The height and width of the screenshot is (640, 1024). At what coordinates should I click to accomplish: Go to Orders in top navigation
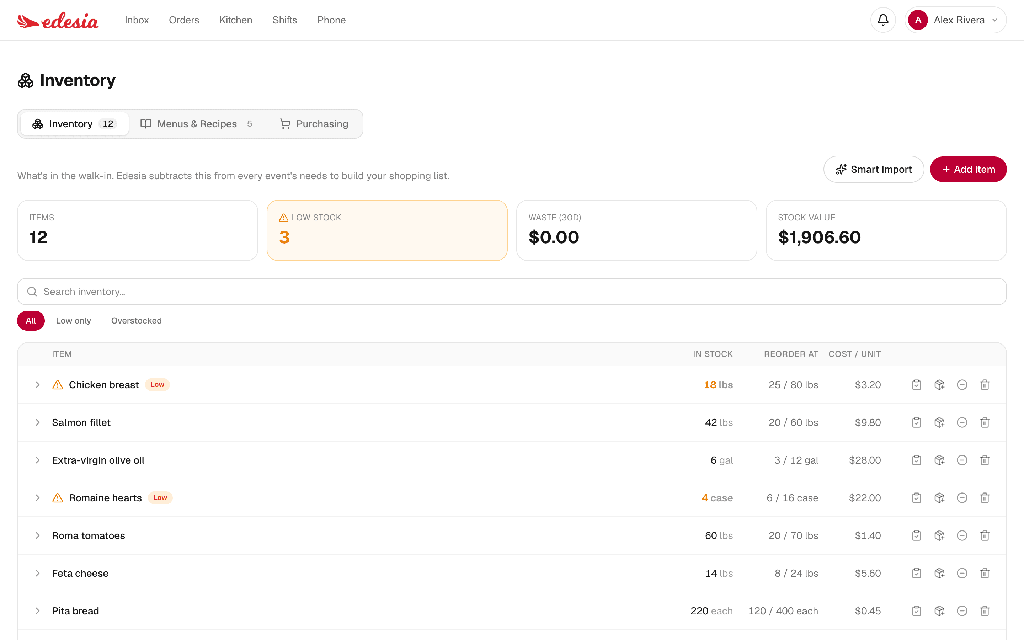[x=184, y=20]
